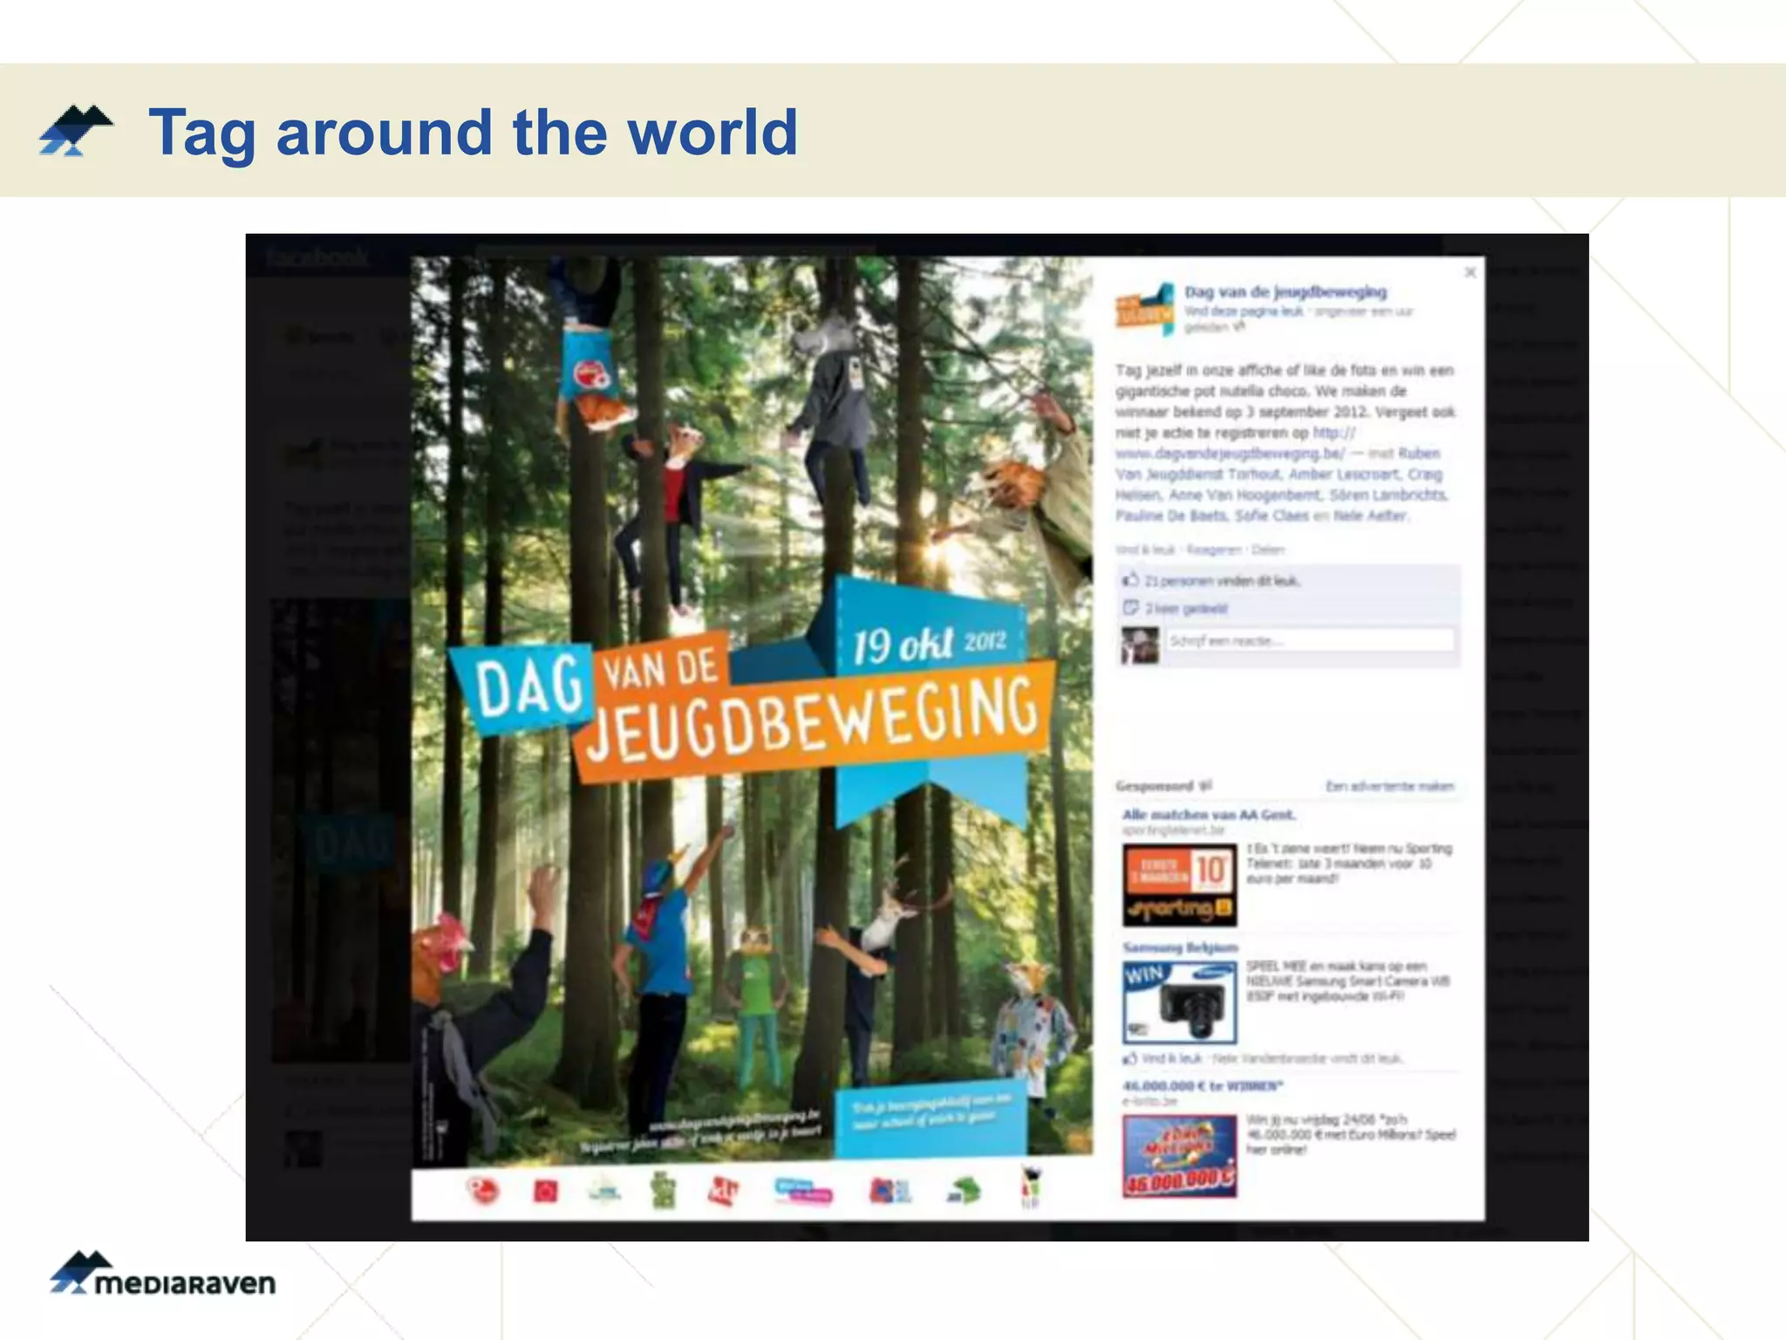Type in the 'Schrijf een reactie' field
Image resolution: width=1786 pixels, height=1340 pixels.
(1310, 641)
